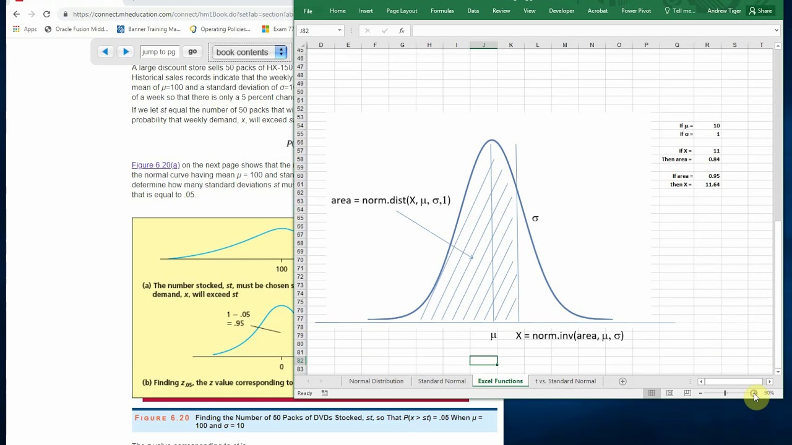This screenshot has height=445, width=792.
Task: Select row 60 header
Action: 300,176
